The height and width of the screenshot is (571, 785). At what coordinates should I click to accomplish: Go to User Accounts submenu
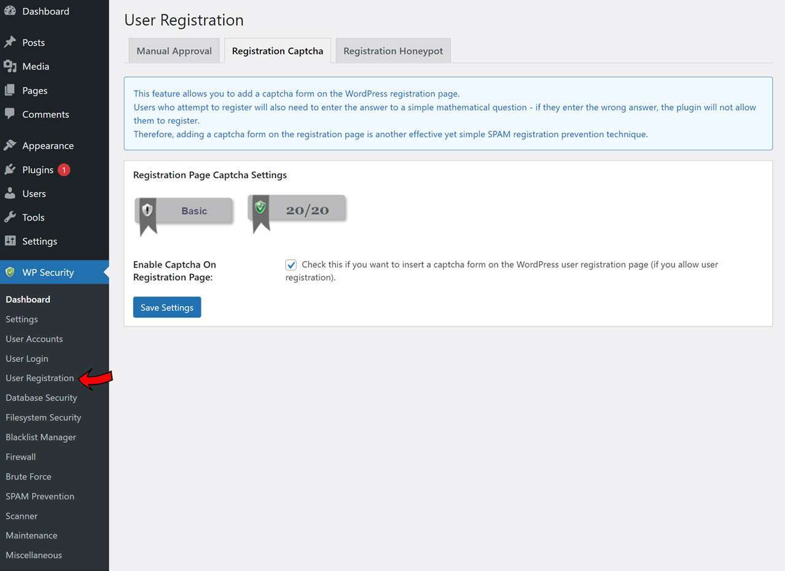tap(34, 339)
